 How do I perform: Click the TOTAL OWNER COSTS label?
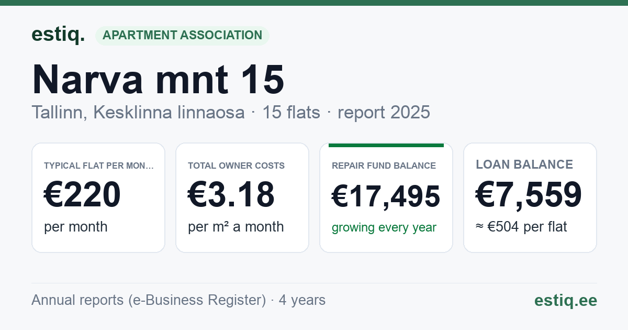(x=236, y=166)
